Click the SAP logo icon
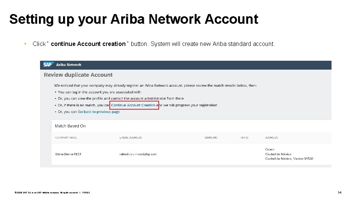This screenshot has width=356, height=200. tap(48, 64)
